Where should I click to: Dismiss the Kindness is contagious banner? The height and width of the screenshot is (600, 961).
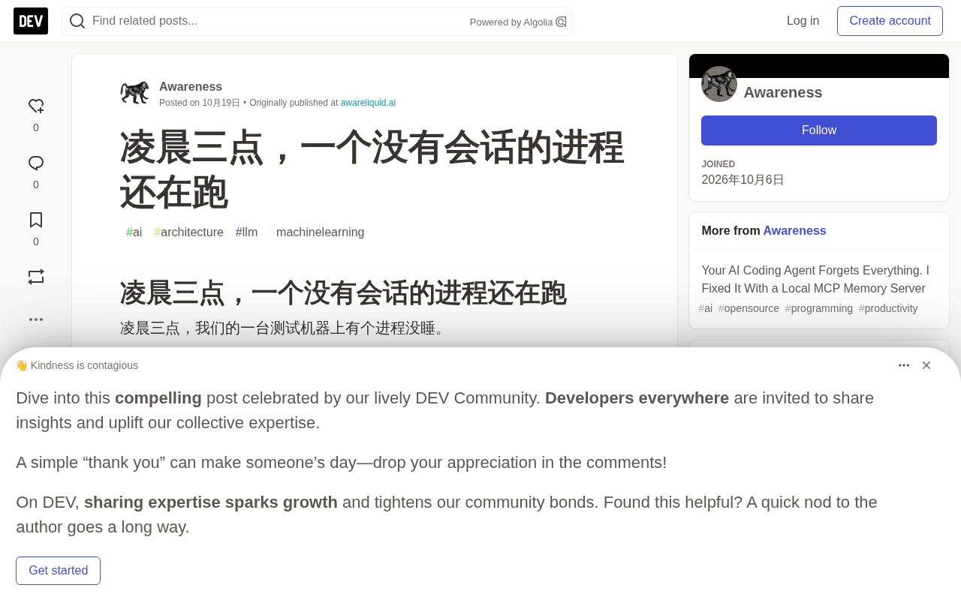pos(926,365)
